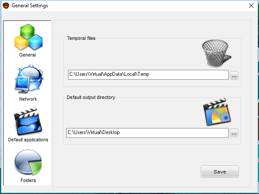Open the Default applications clapperboard icon

[28, 122]
